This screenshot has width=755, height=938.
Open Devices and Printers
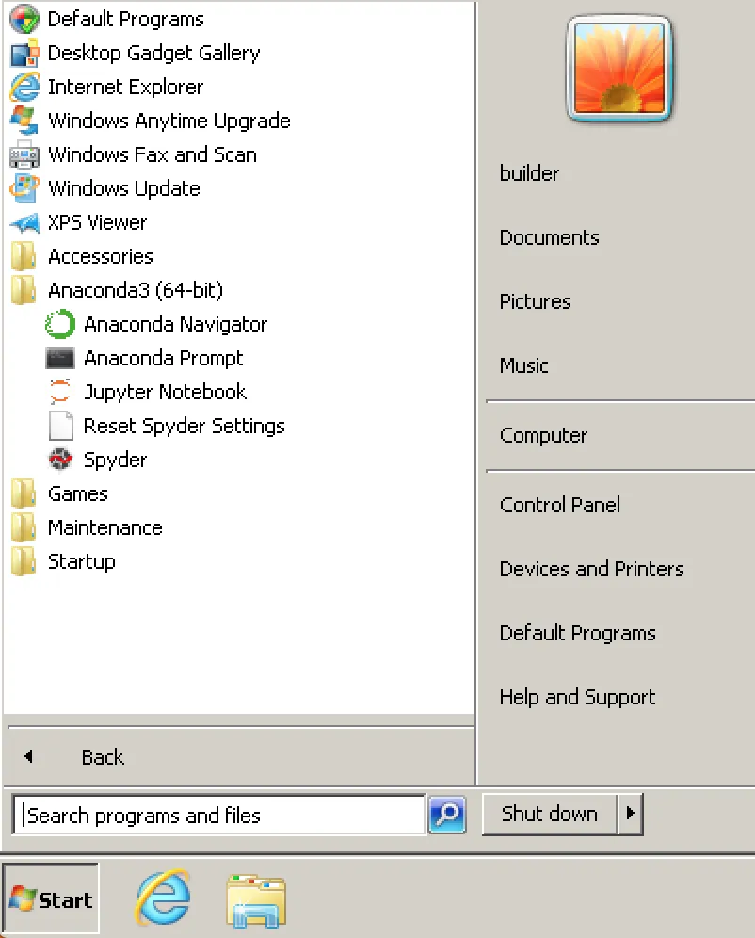pos(592,569)
